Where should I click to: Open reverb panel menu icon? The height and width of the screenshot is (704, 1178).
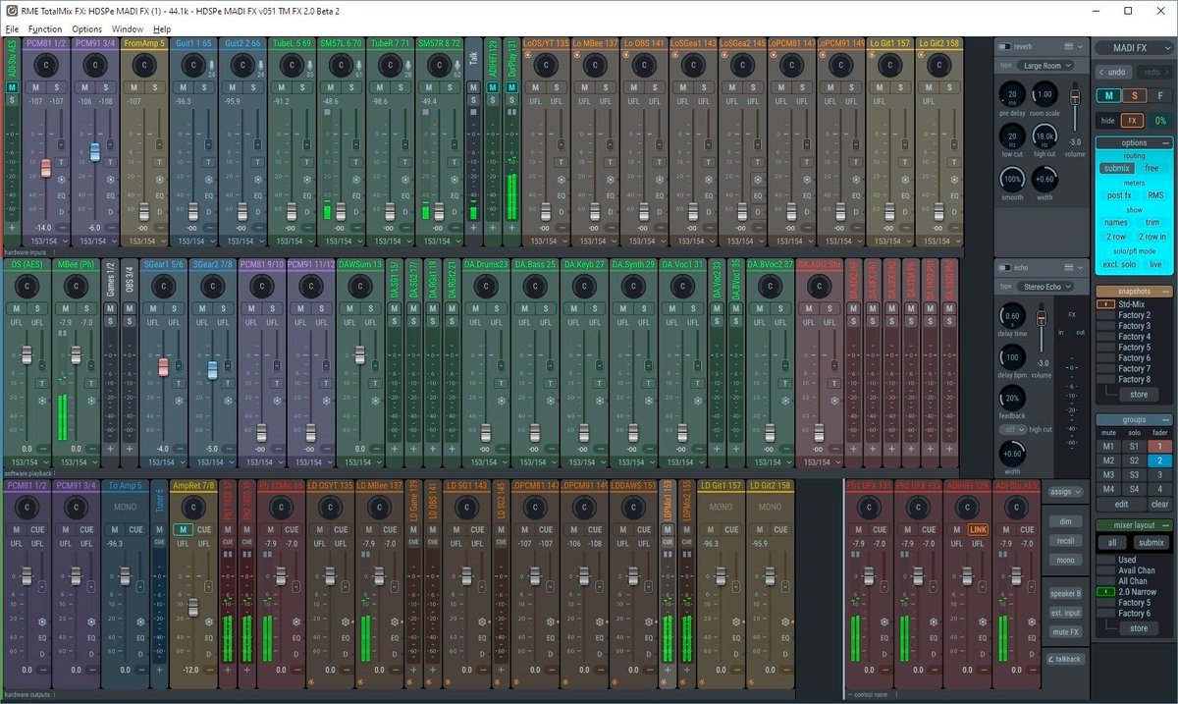[x=1069, y=46]
